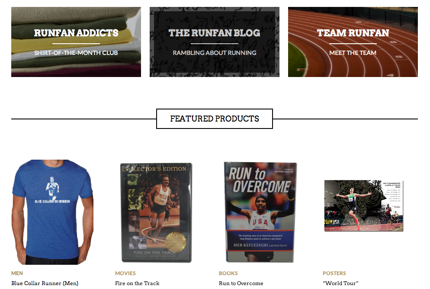Select the RAMBLING ABOUT RUNNING subtitle
This screenshot has height=289, width=430.
click(x=215, y=53)
